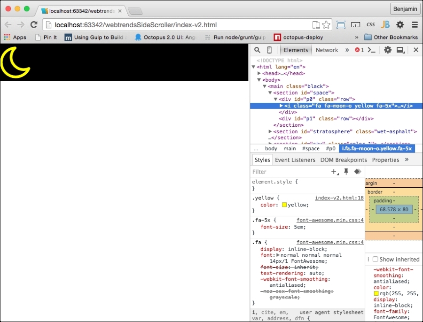Click the dock-side icon in DevTools toolbar
Viewport: 423px width, 322px height.
[x=400, y=50]
